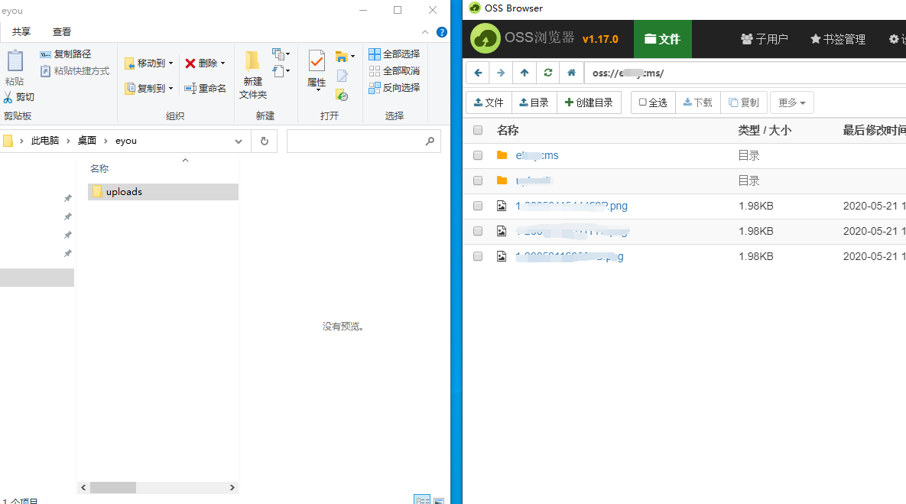Toggle 全选 (select all) in OSS toolbar
Screen dimensions: 906x504
click(x=653, y=102)
